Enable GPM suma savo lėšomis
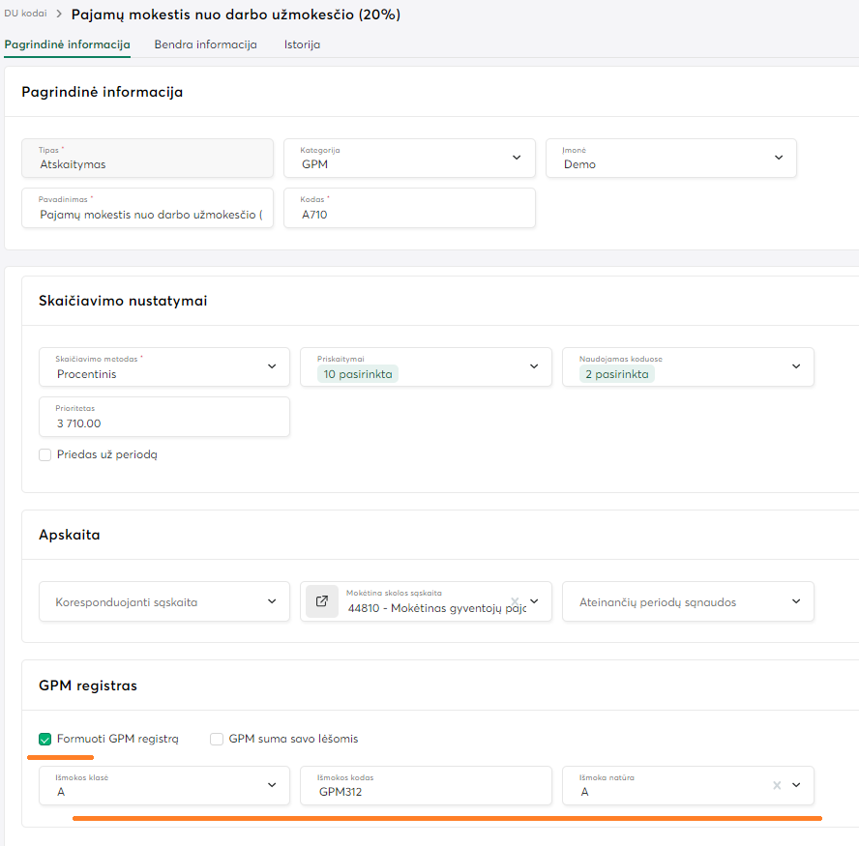 pos(217,739)
